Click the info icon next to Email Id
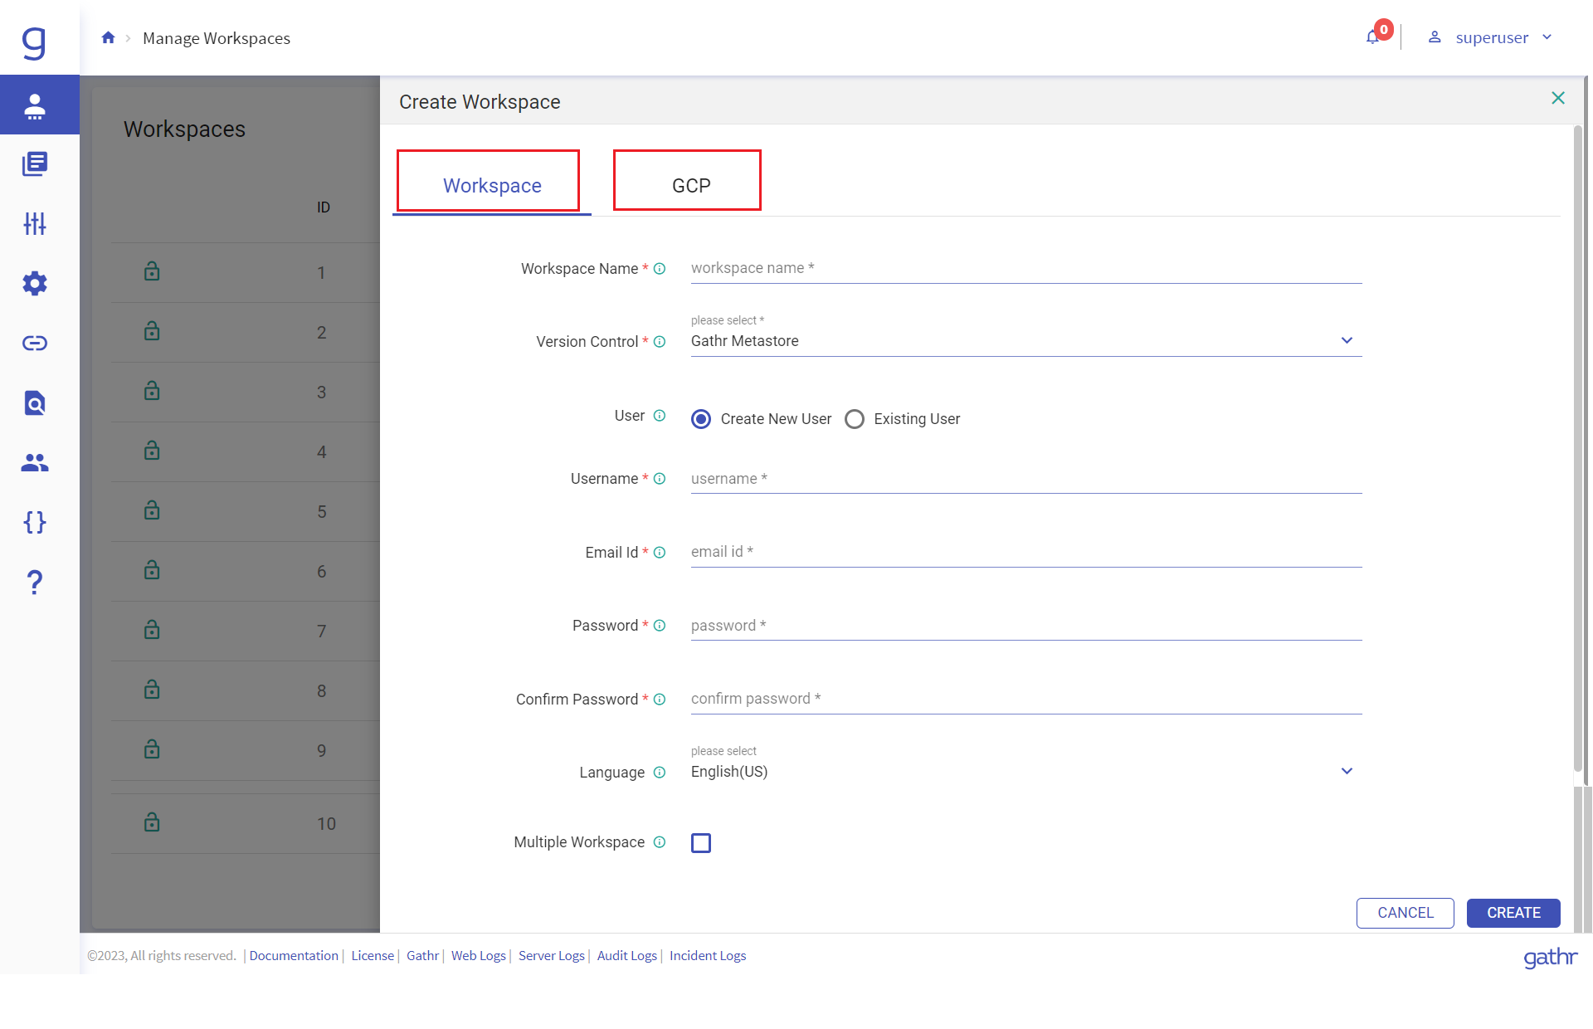The width and height of the screenshot is (1593, 1029). click(660, 553)
